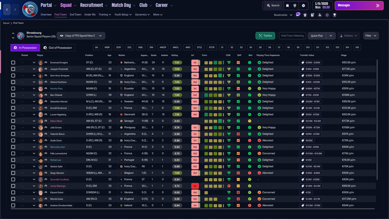This screenshot has width=389, height=219.
Task: Click Emanuel Emegha's player face icon
Action: click(x=41, y=62)
